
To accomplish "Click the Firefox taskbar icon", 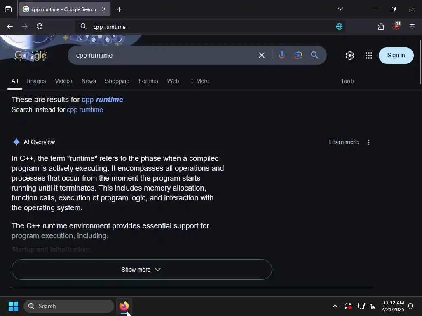I will click(x=124, y=306).
